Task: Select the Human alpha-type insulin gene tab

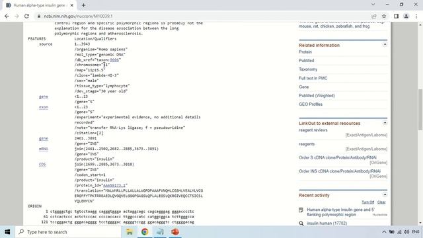Action: coord(39,5)
